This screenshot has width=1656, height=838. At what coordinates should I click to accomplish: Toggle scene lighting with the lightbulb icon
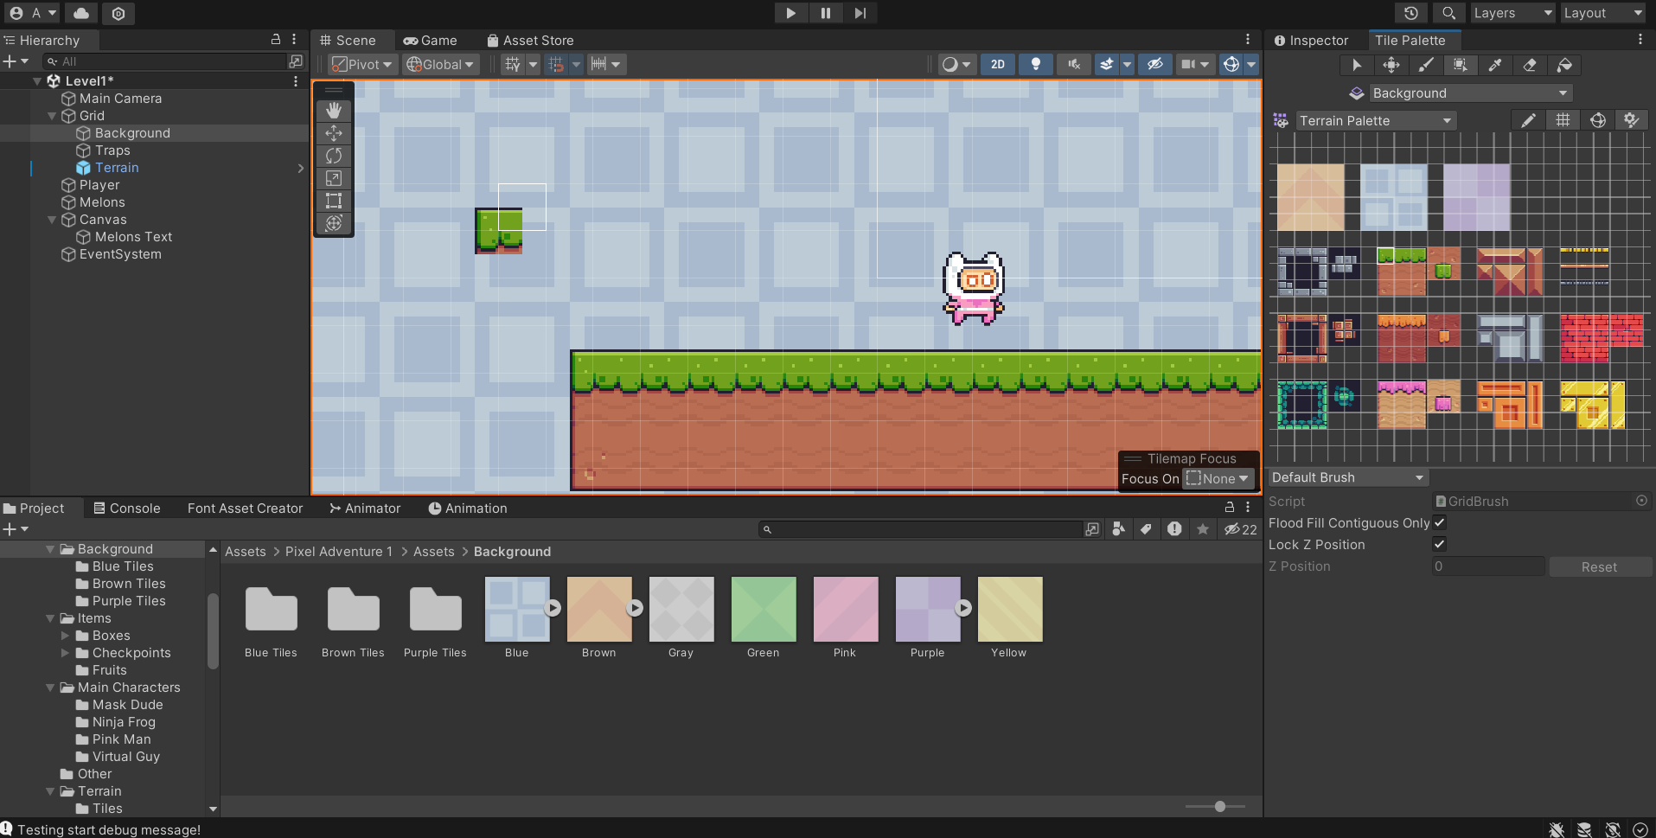pyautogui.click(x=1035, y=64)
